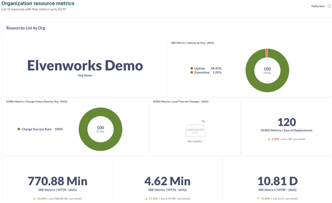Image resolution: width=332 pixels, height=203 pixels.
Task: Click the 17.35% MTTA change value
Action: click(153, 198)
